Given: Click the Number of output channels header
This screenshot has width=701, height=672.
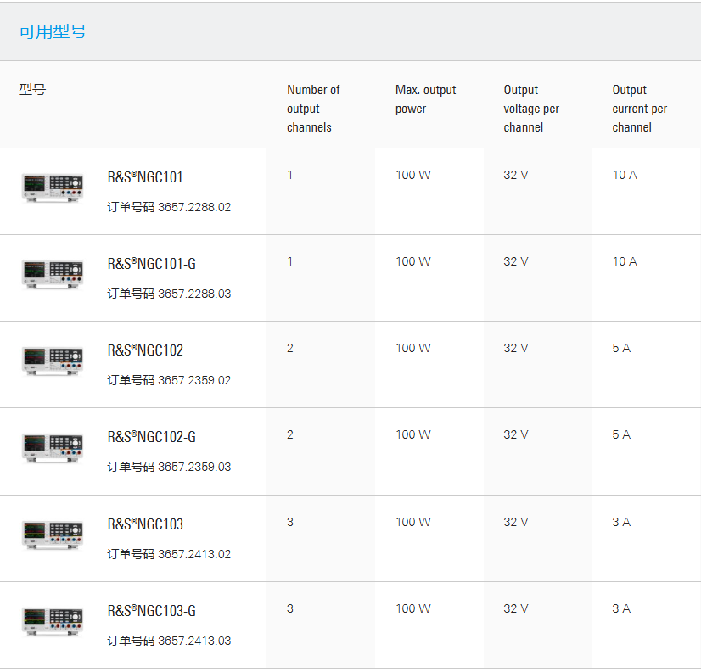Looking at the screenshot, I should pyautogui.click(x=313, y=109).
